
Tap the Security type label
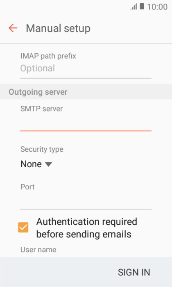point(42,149)
